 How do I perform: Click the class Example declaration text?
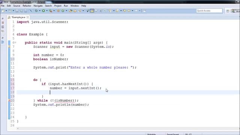click(32, 34)
